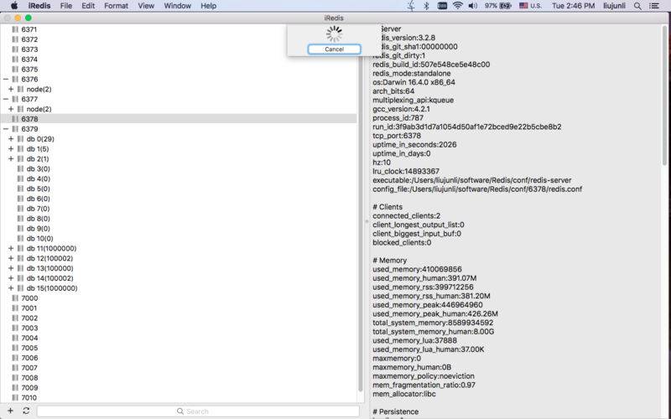Collapse the 6377 server node
Viewport: 671px width, 419px height.
click(x=6, y=99)
